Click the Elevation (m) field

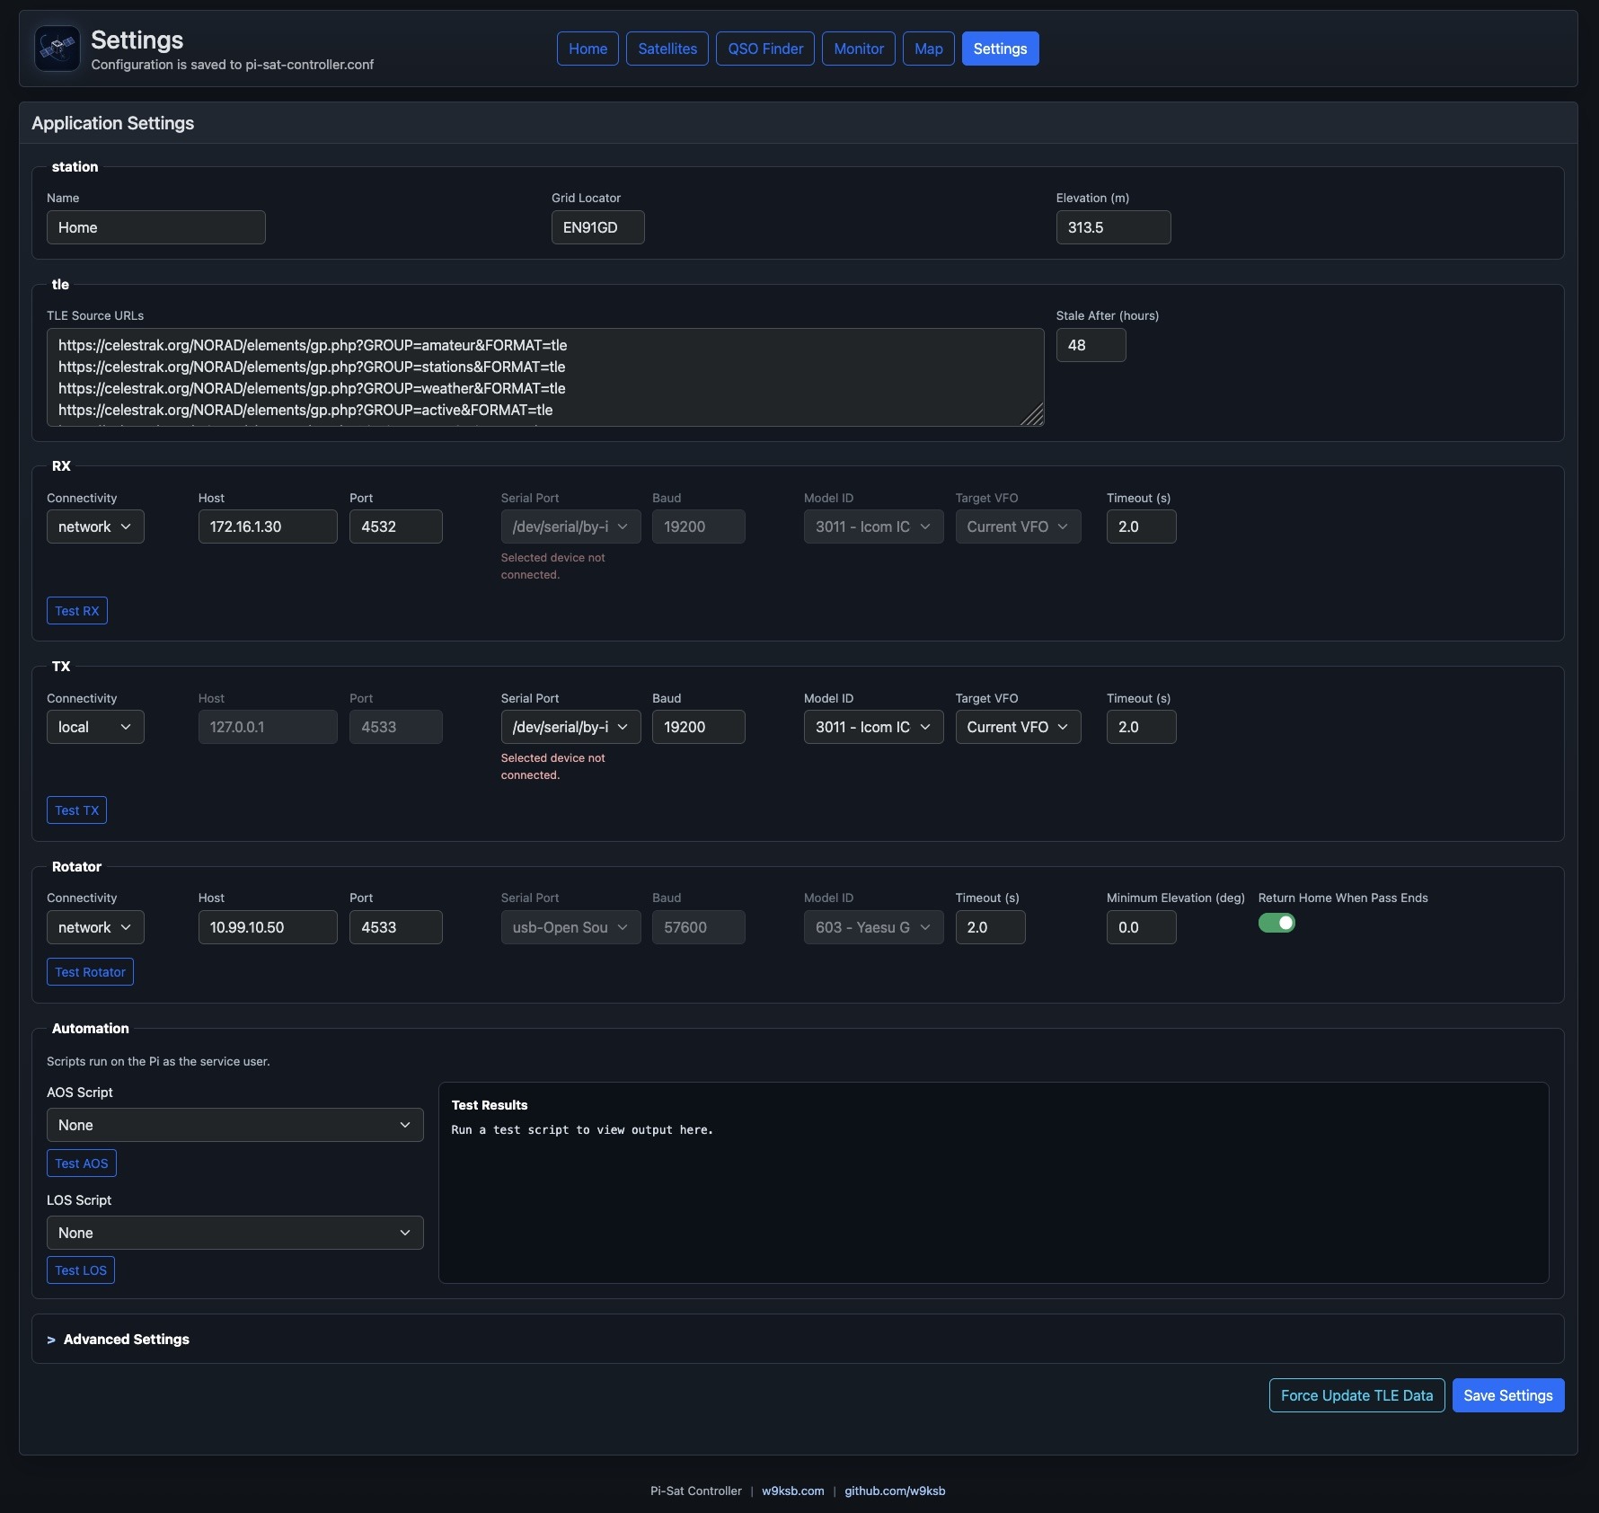(1114, 227)
